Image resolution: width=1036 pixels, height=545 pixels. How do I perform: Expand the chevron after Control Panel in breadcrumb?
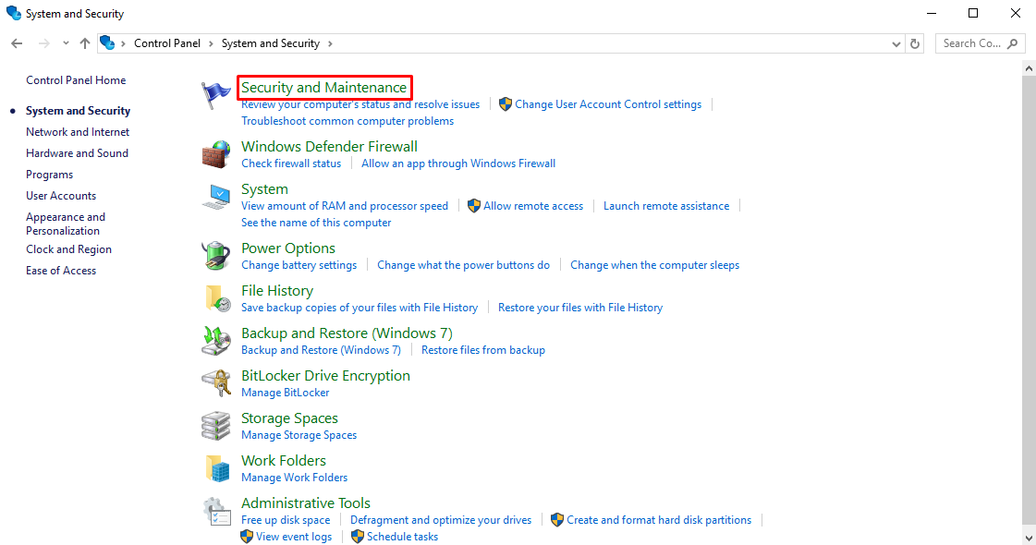[x=211, y=43]
